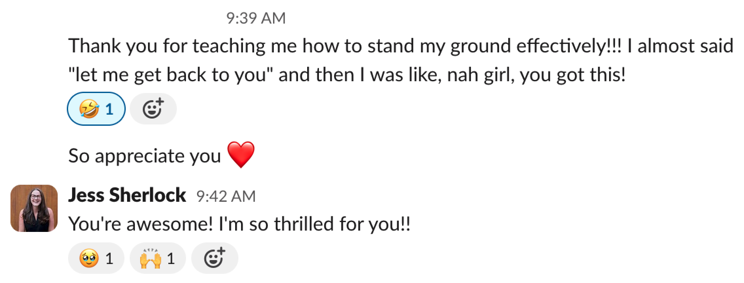The width and height of the screenshot is (744, 283).
Task: Click the red heart emoji
Action: tap(241, 155)
